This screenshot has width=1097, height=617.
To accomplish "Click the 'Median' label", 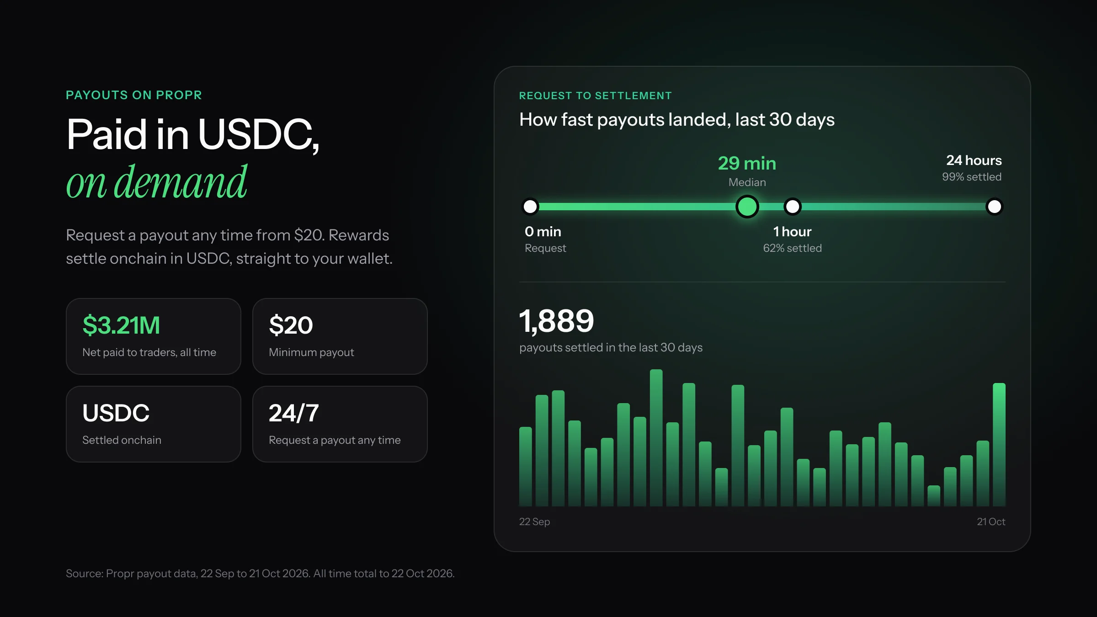I will [747, 182].
